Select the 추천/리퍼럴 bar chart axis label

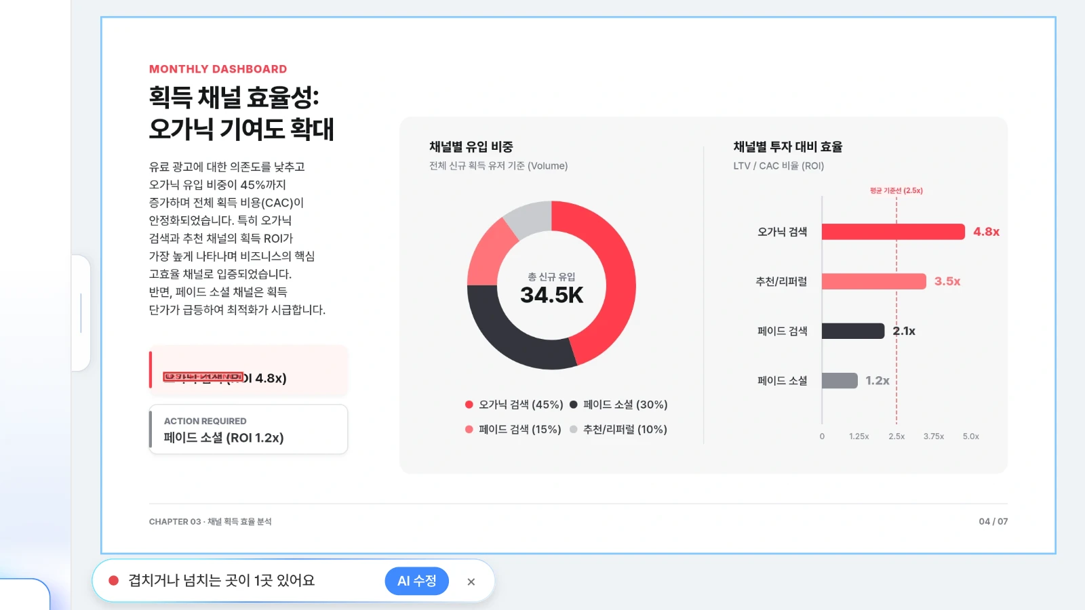[x=781, y=281]
